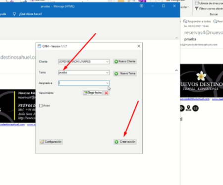Close the CRM dialog window

139,46
